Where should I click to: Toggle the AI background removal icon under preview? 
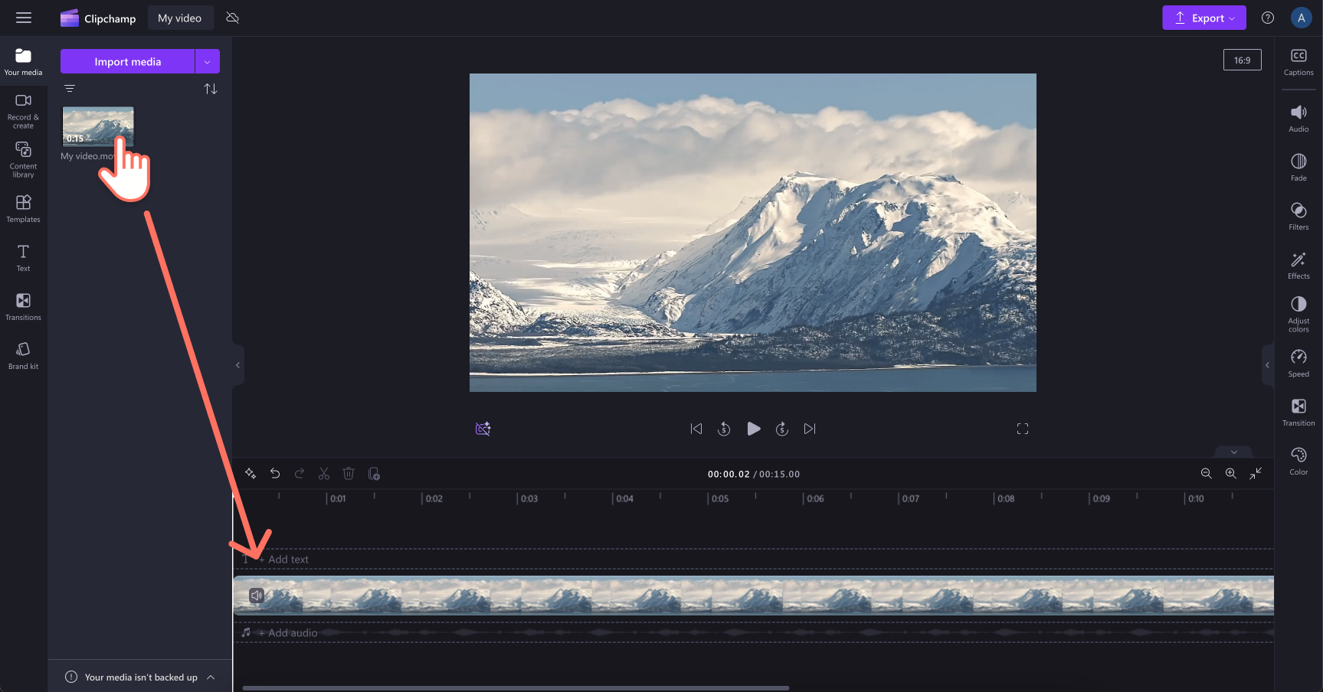coord(483,429)
